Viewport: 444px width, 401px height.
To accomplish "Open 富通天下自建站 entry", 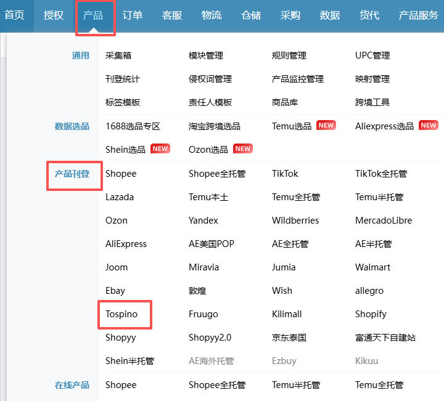I will [385, 338].
